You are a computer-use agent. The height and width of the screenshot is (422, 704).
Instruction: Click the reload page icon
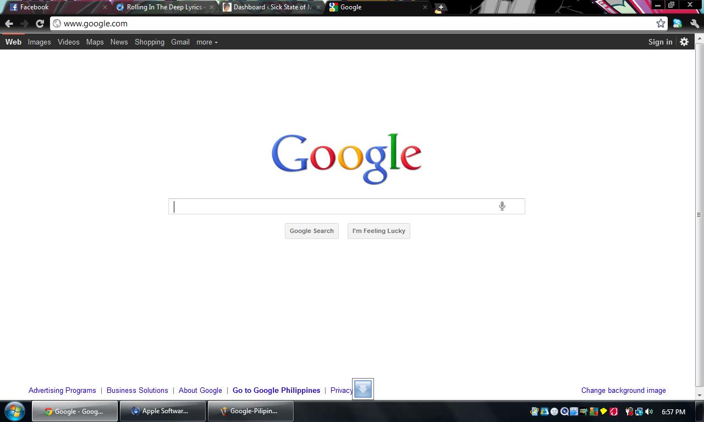point(40,24)
